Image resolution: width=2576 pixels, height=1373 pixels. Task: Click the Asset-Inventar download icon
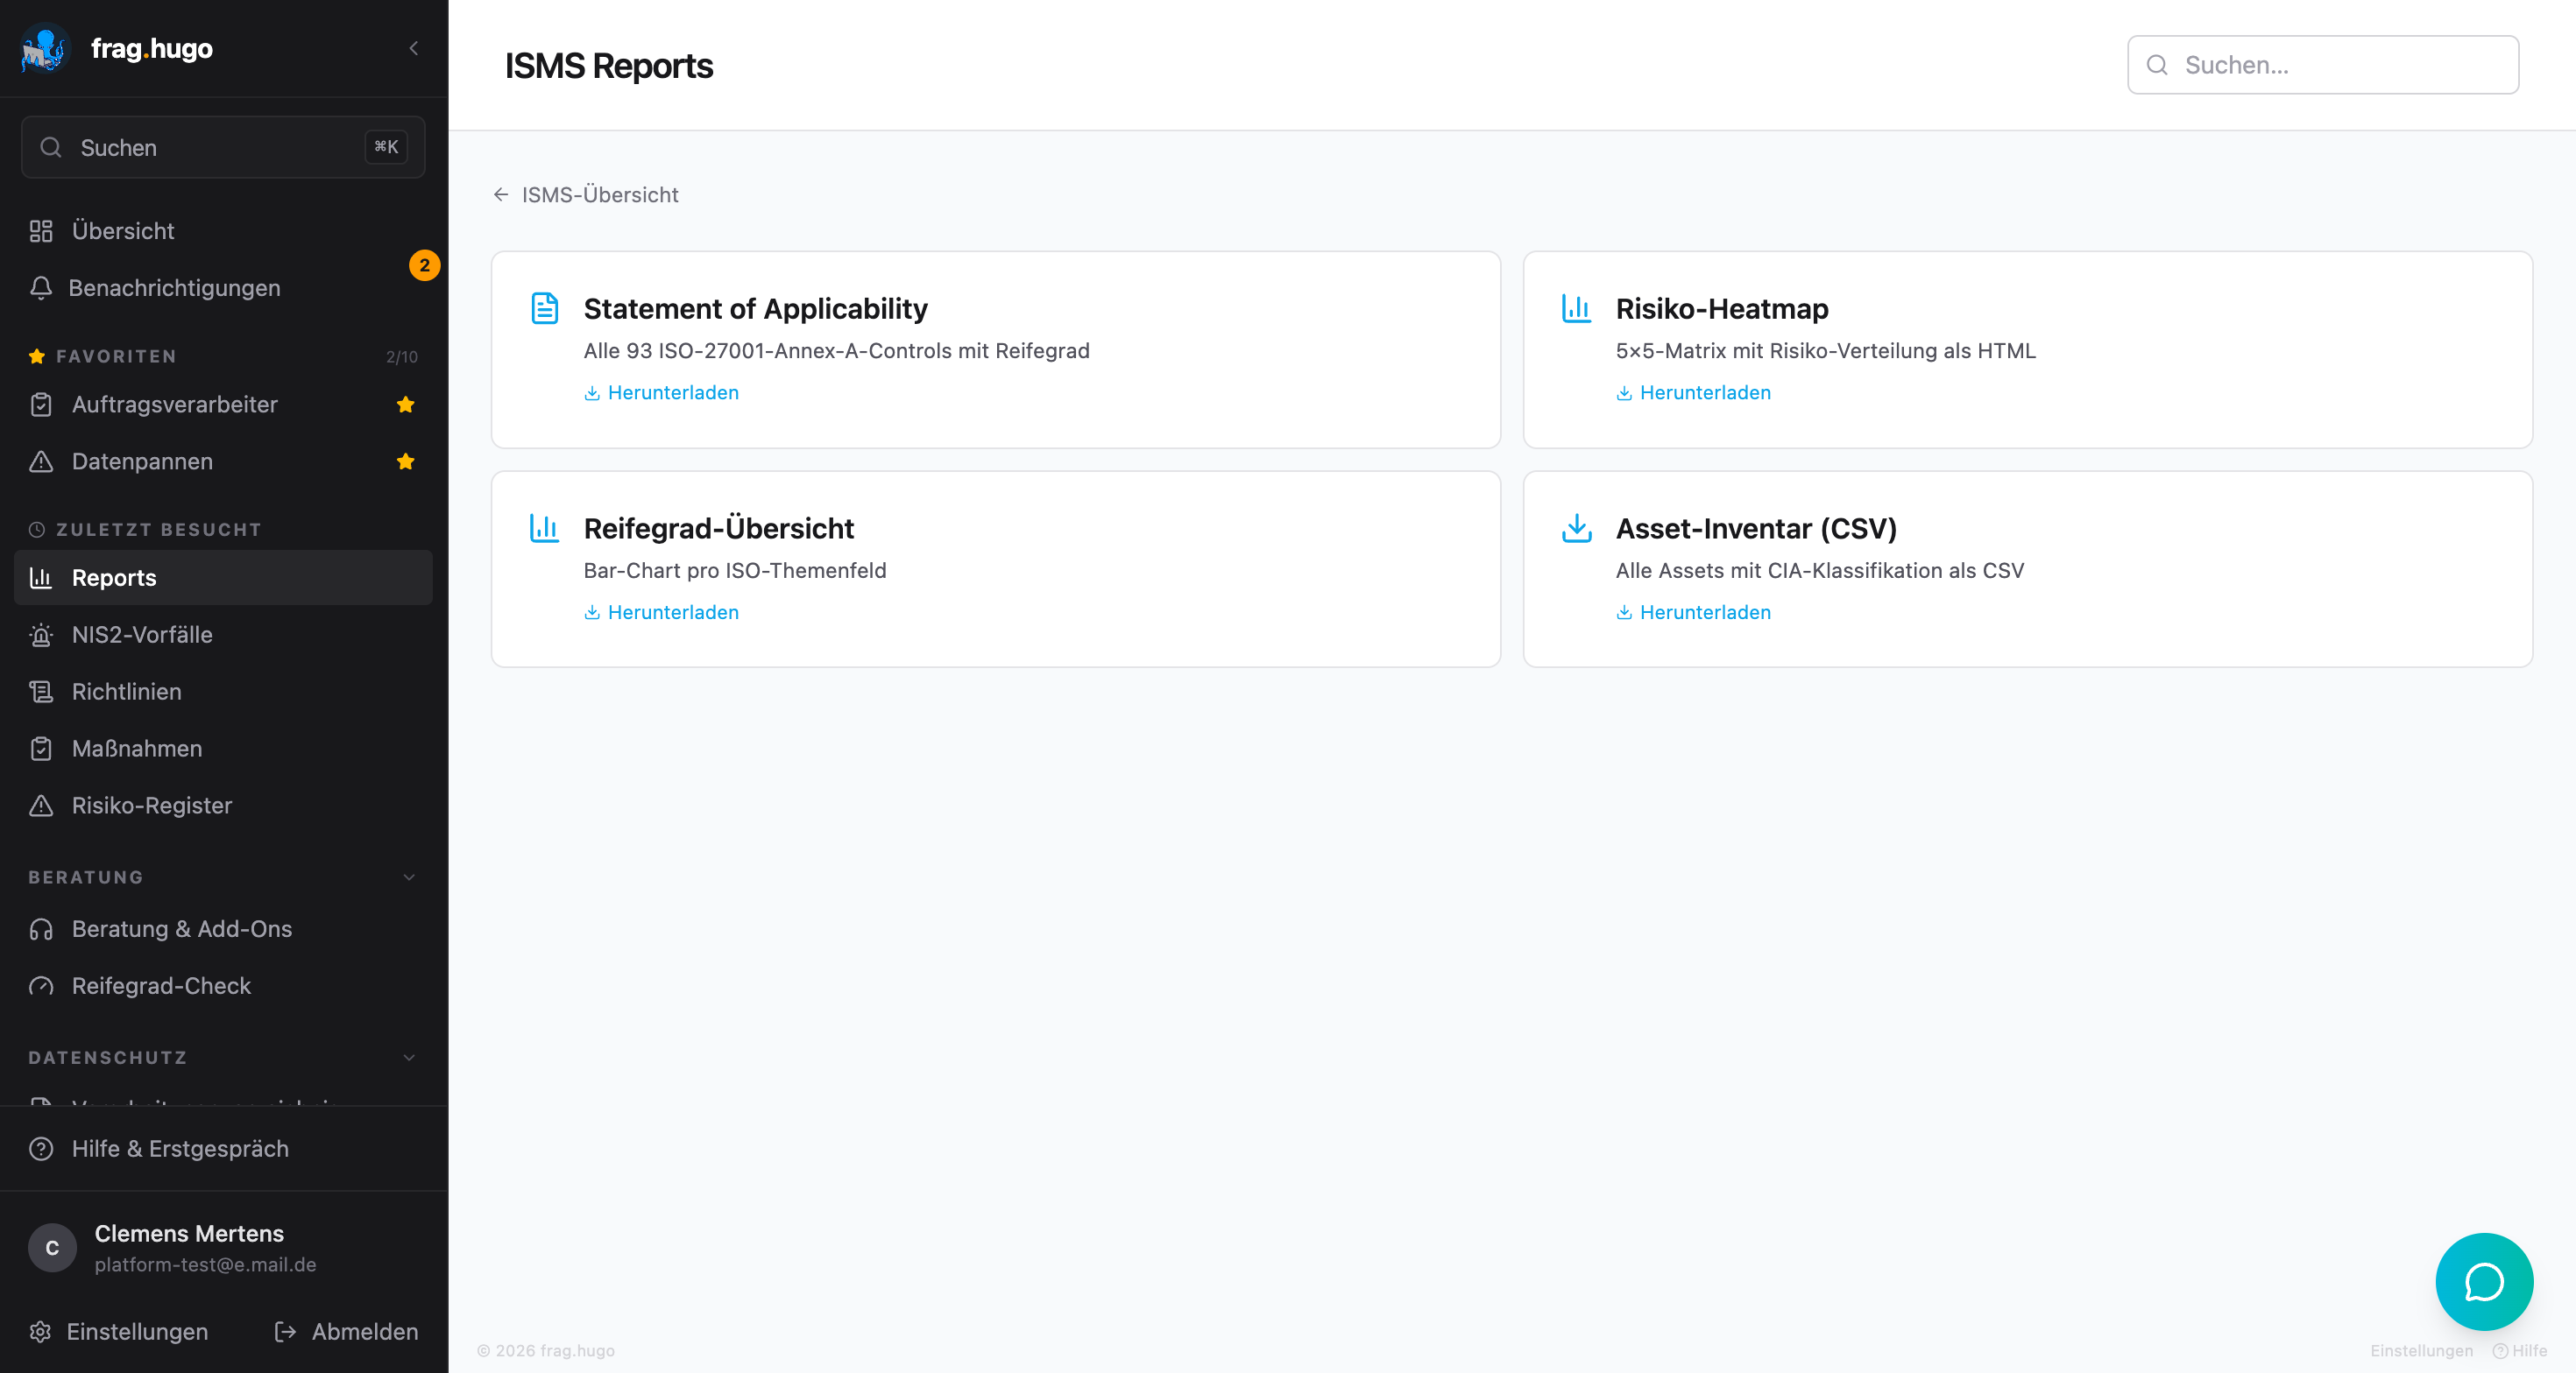(1577, 529)
